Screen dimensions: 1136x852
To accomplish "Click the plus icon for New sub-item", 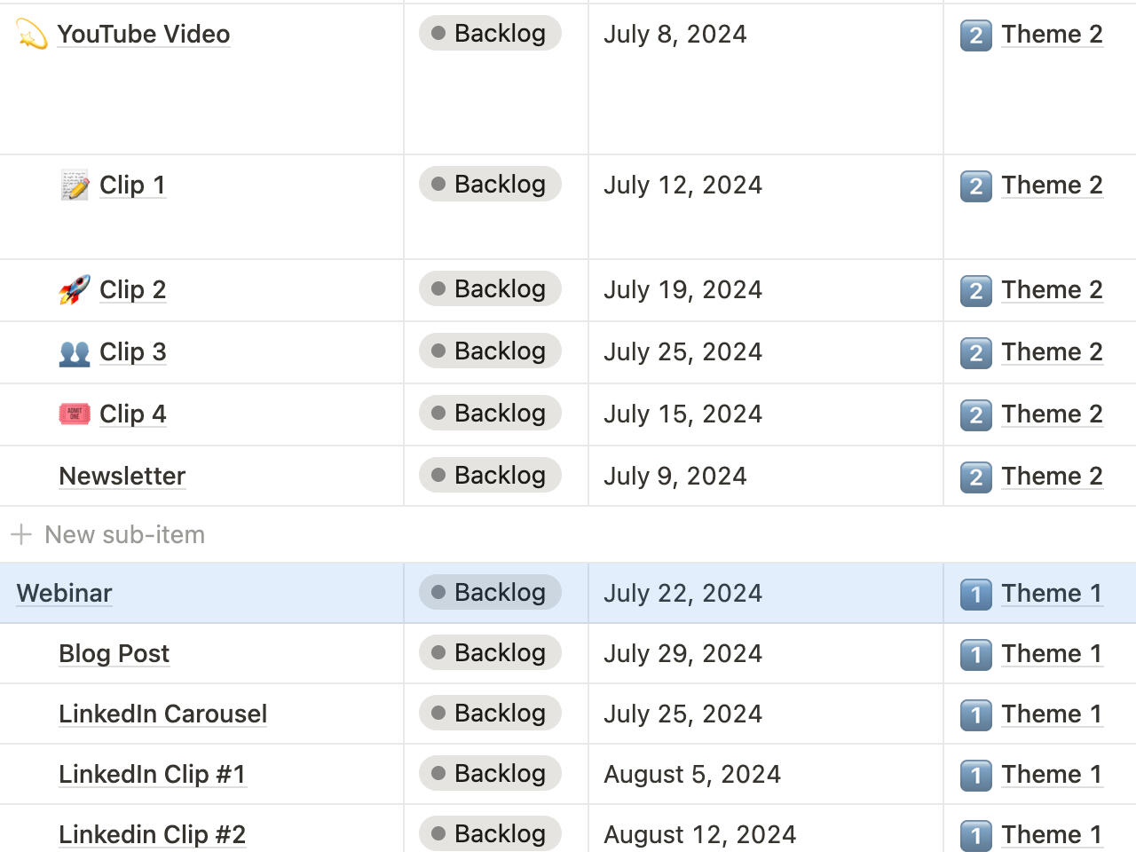I will click(21, 534).
